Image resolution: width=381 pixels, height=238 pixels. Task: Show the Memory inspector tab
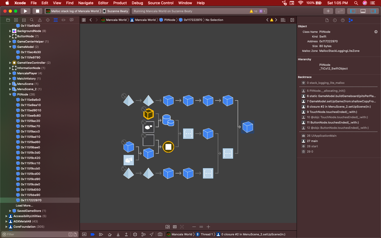[x=351, y=20]
